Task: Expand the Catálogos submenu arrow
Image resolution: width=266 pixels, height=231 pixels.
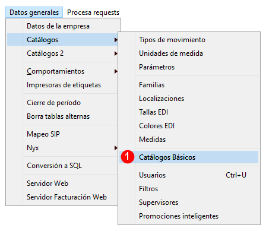Action: (x=116, y=40)
